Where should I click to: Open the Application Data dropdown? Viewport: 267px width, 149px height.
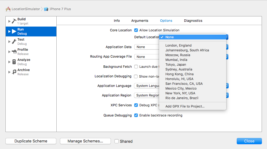(x=147, y=47)
